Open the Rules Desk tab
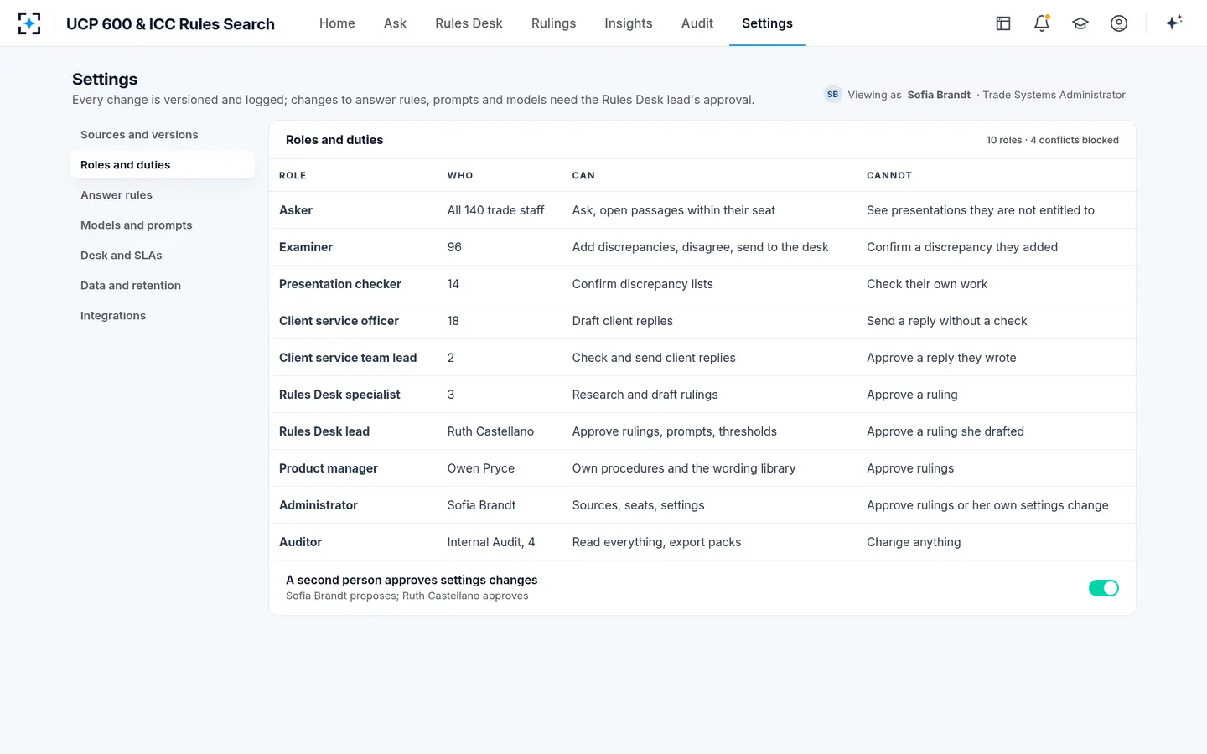The width and height of the screenshot is (1207, 754). [469, 23]
